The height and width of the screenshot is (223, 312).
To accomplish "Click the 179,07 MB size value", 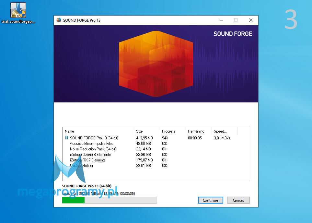I will pos(144,160).
